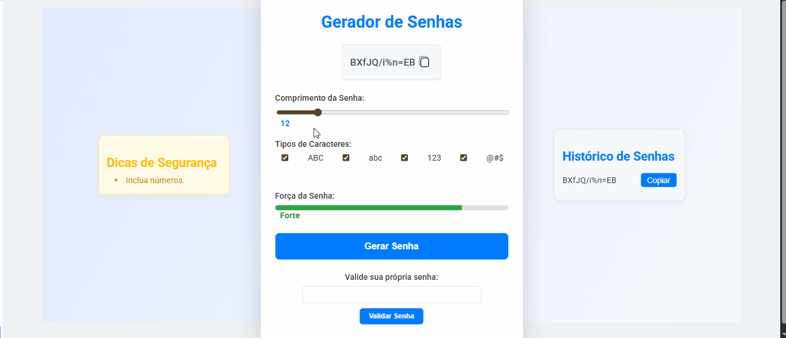Click the length value "12" under slider

(285, 124)
